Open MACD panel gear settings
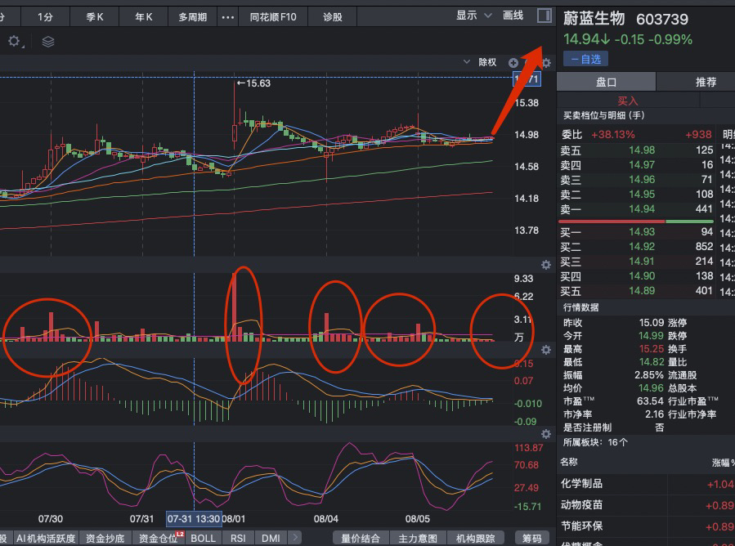735x546 pixels. pos(546,350)
